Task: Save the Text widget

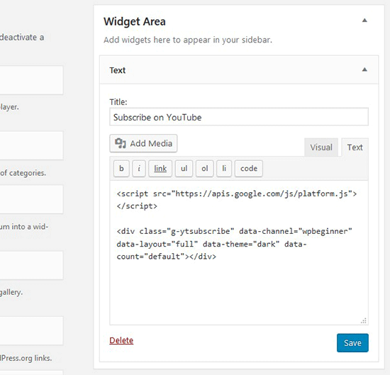Action: pos(352,343)
